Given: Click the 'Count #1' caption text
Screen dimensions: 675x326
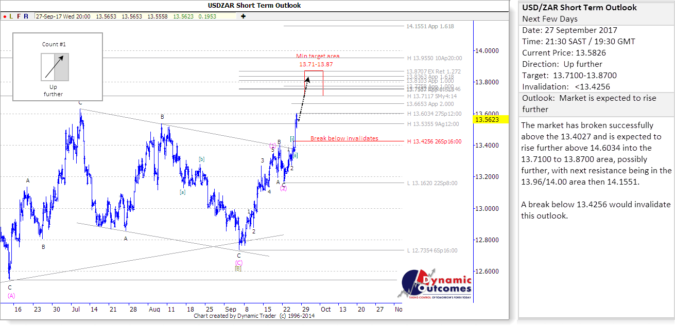Looking at the screenshot, I should tap(54, 44).
